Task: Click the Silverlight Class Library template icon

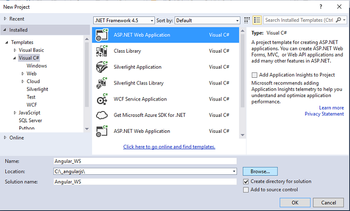Action: point(102,83)
